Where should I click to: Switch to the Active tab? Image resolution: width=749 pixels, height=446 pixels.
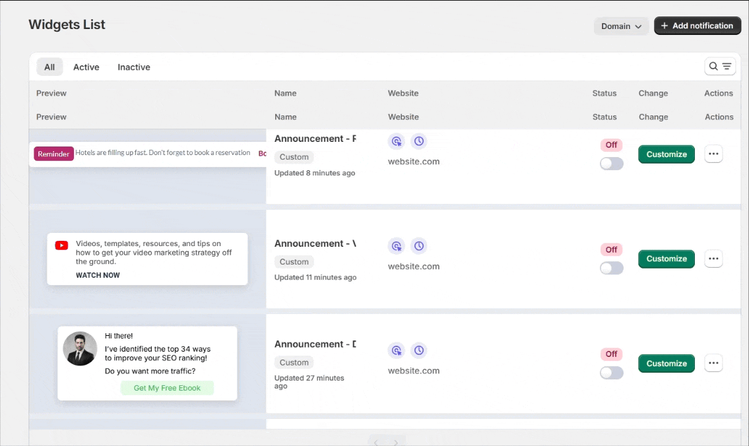tap(86, 67)
